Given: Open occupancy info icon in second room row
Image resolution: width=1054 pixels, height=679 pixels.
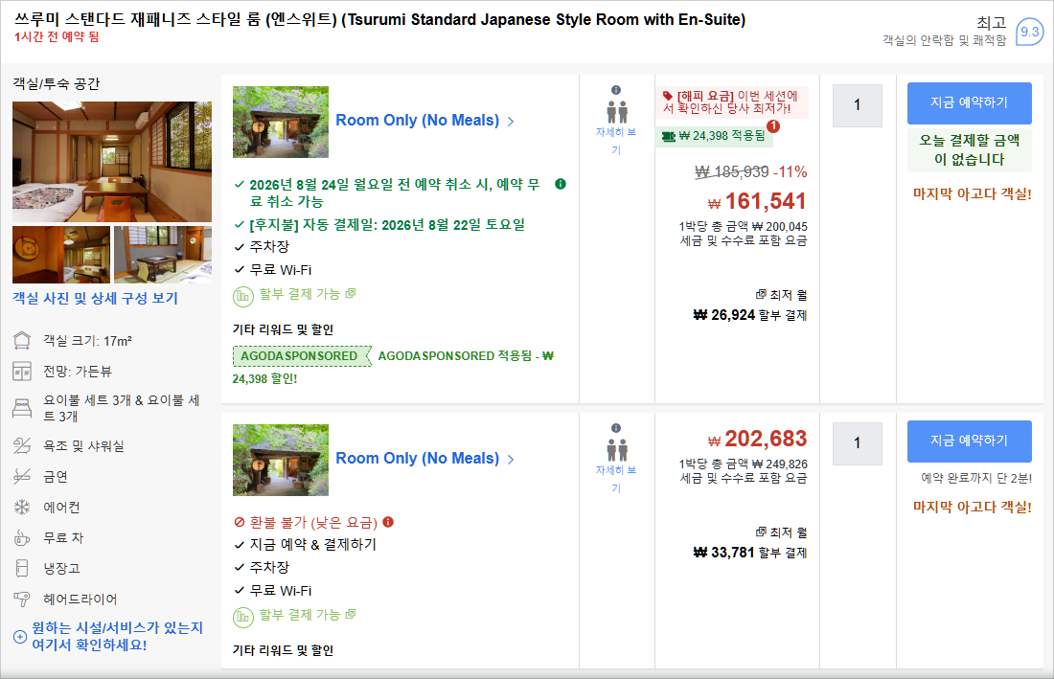Looking at the screenshot, I should [616, 428].
